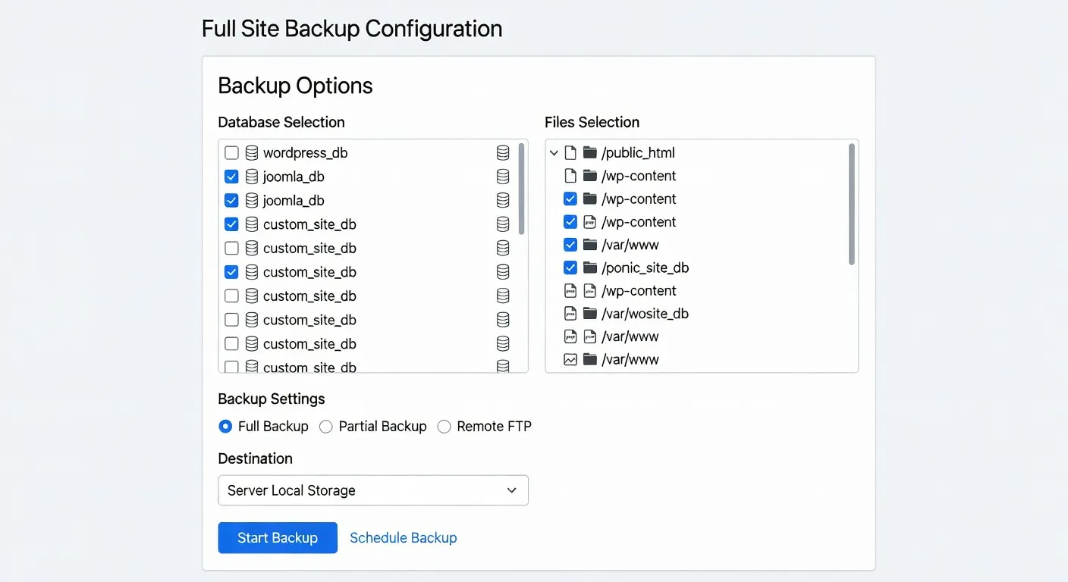1068x582 pixels.
Task: Uncheck the first joomla_db database
Action: (x=231, y=176)
